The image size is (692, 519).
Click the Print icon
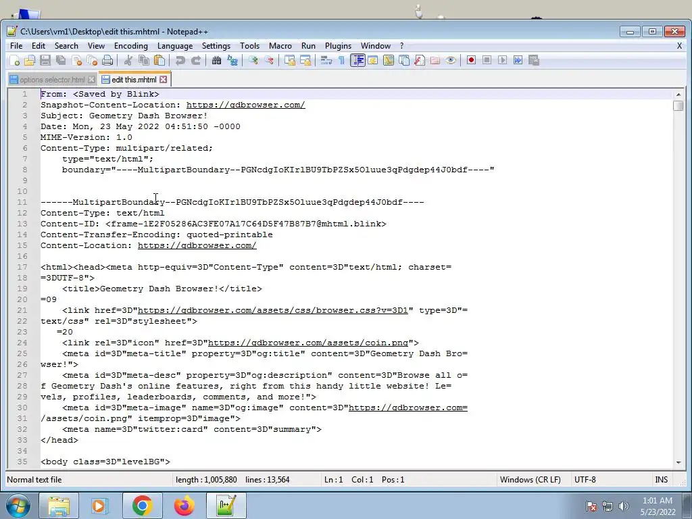pos(107,60)
